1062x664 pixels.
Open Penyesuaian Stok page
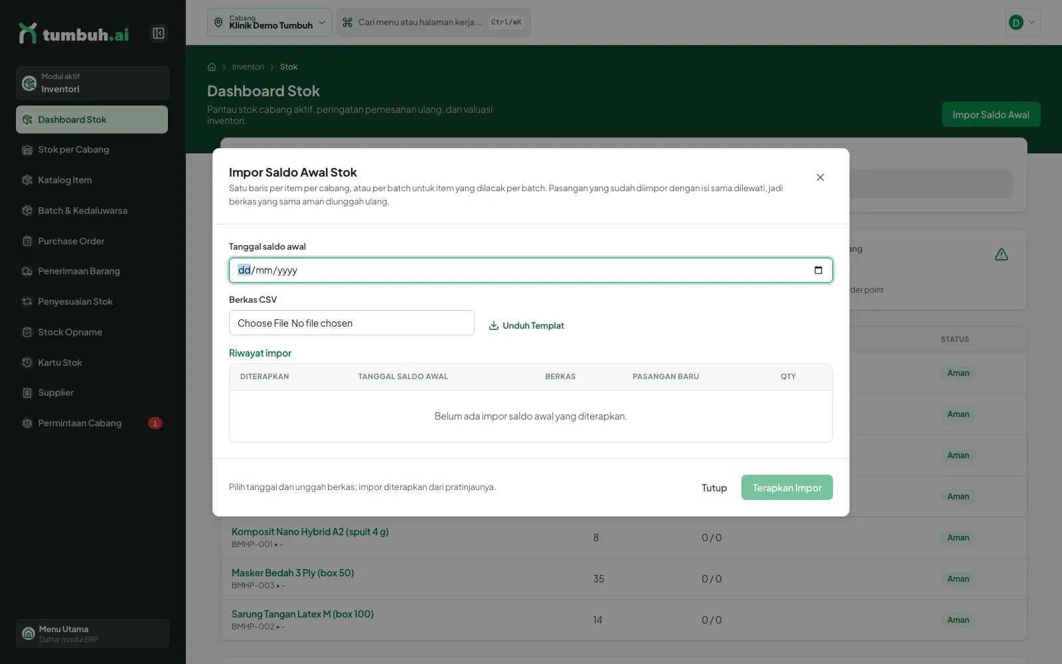(x=92, y=301)
